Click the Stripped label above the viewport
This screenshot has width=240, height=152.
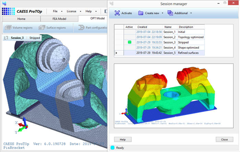tap(35, 38)
